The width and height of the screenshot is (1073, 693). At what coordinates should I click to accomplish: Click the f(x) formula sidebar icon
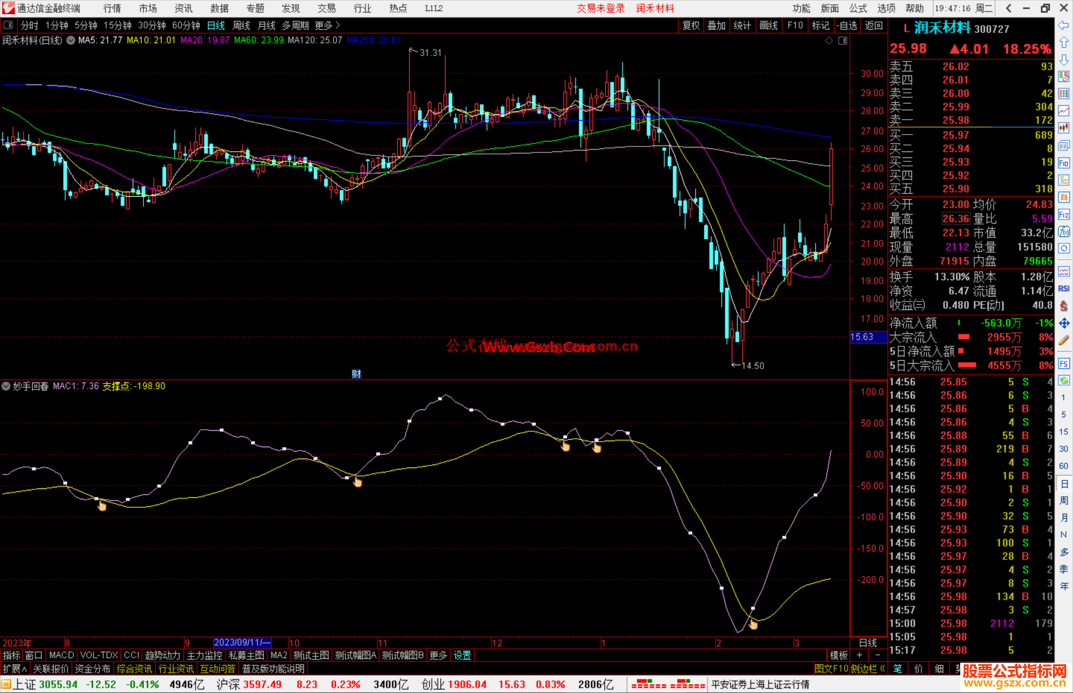(x=1064, y=231)
